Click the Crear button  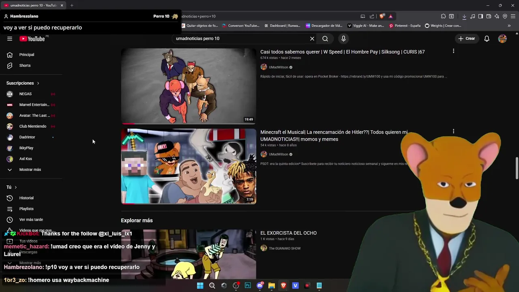pos(467,39)
